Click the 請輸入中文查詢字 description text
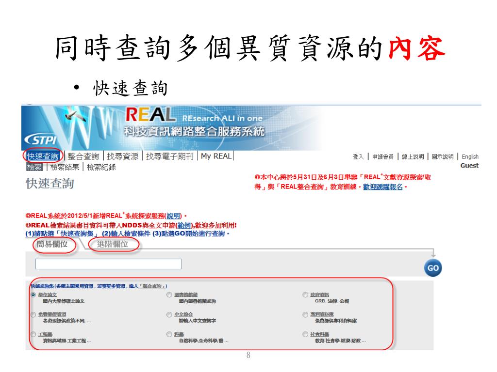Image resolution: width=497 pixels, height=372 pixels. point(198,321)
